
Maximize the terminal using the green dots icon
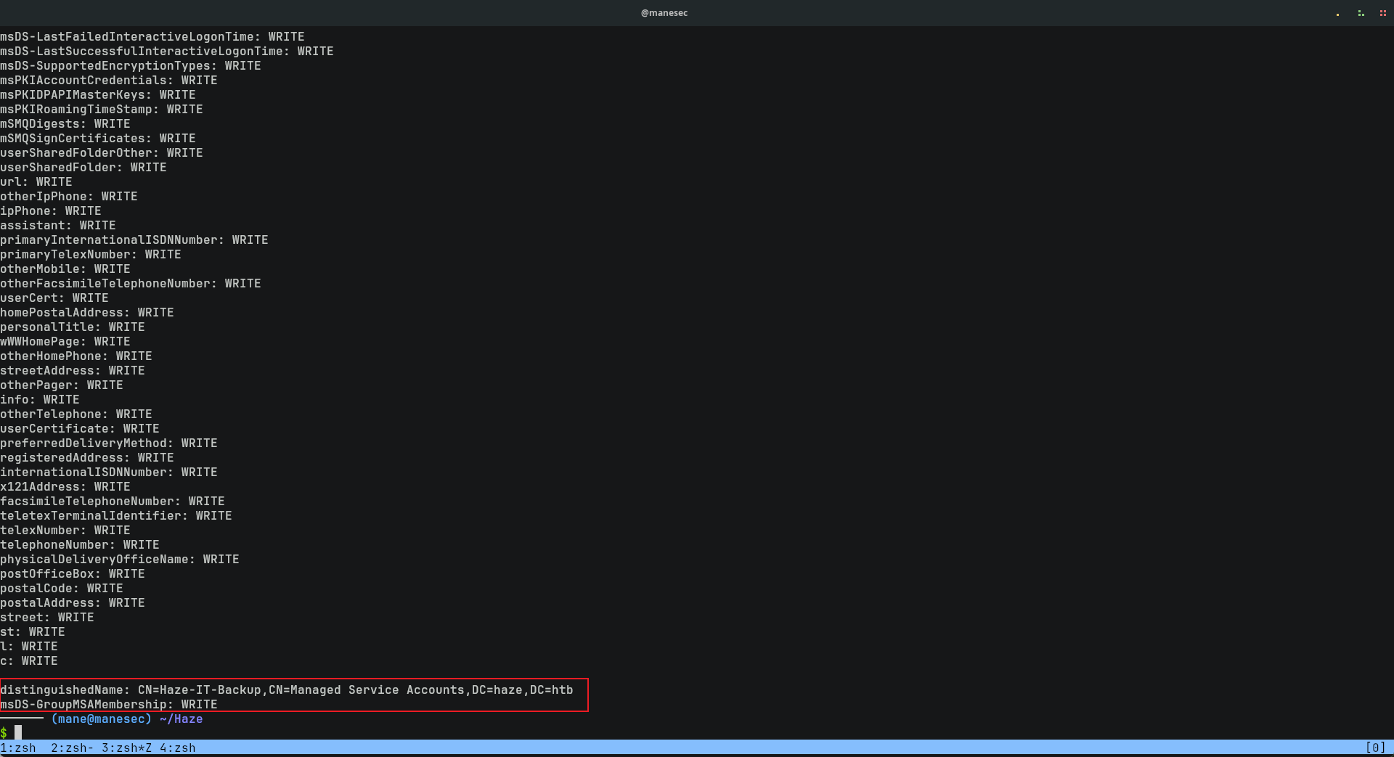tap(1361, 13)
